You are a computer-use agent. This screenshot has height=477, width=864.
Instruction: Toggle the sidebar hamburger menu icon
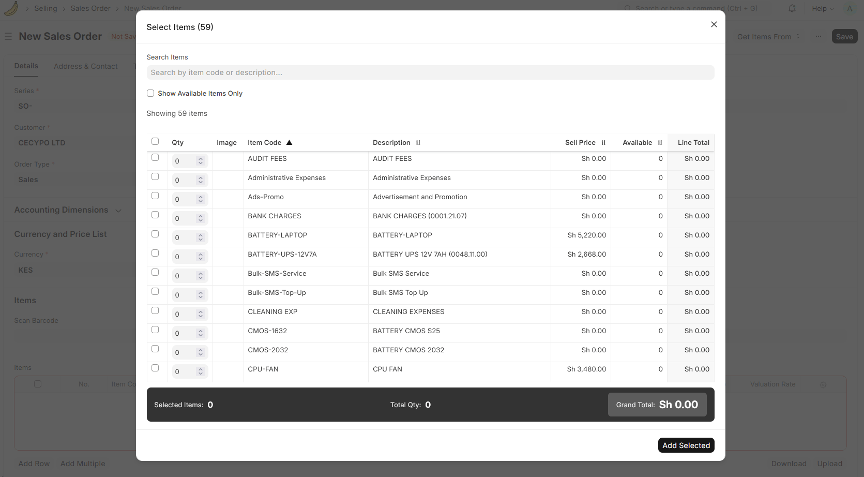pos(8,37)
